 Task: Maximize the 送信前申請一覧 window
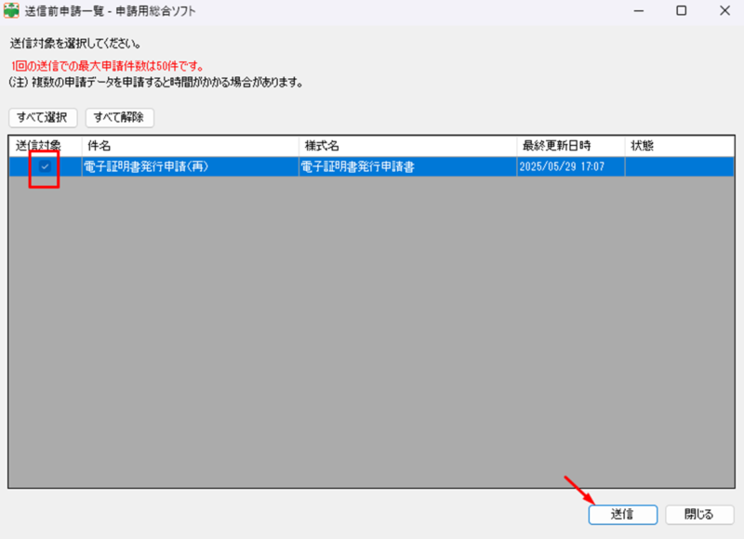click(x=681, y=11)
